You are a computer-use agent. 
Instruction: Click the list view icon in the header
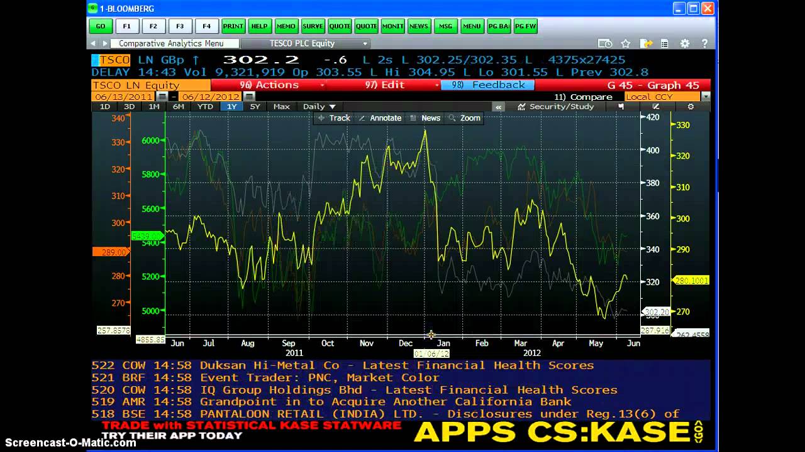pos(664,43)
